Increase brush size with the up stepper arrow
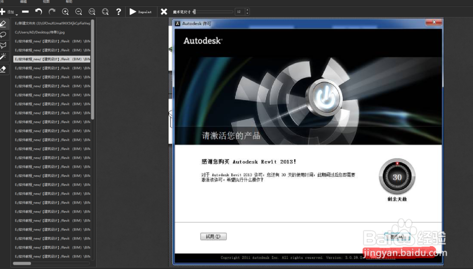Screen dimensions: 473x269 pyautogui.click(x=247, y=10)
